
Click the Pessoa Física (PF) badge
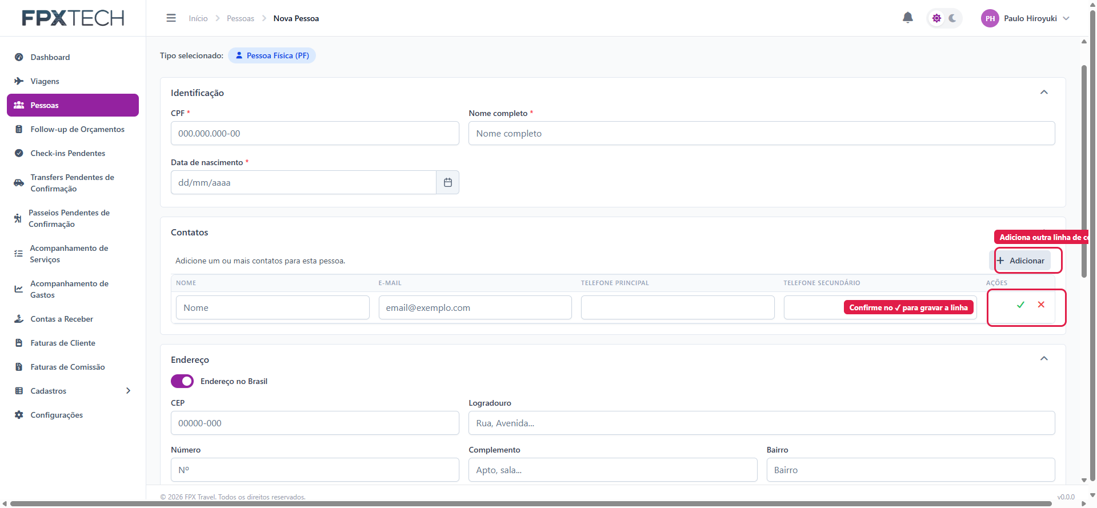(272, 55)
